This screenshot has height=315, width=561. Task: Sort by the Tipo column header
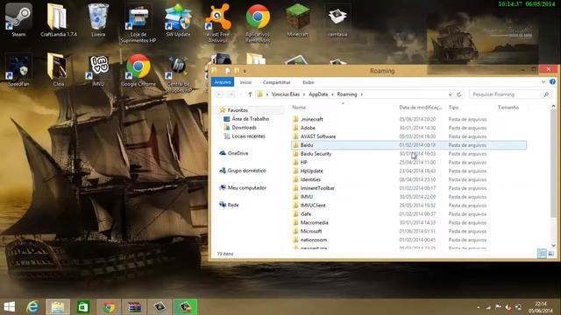(x=453, y=107)
